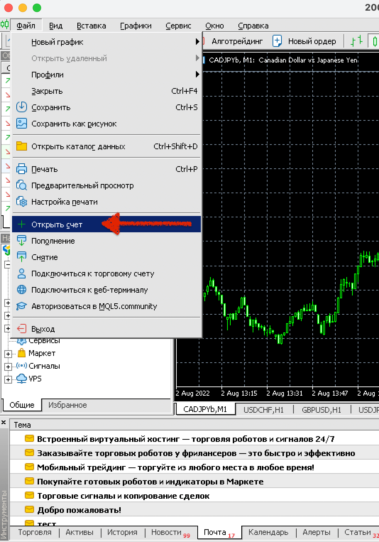Click the web terminal globe icon
The image size is (379, 542).
tap(22, 290)
